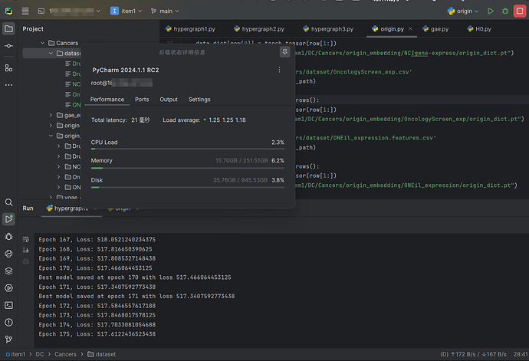
Task: Click dataset in the breadcrumb bar
Action: (x=101, y=354)
